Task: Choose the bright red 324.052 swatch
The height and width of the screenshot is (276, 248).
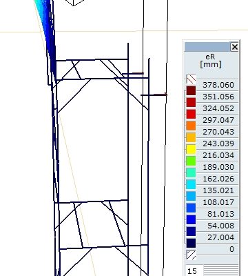Action: [x=191, y=114]
